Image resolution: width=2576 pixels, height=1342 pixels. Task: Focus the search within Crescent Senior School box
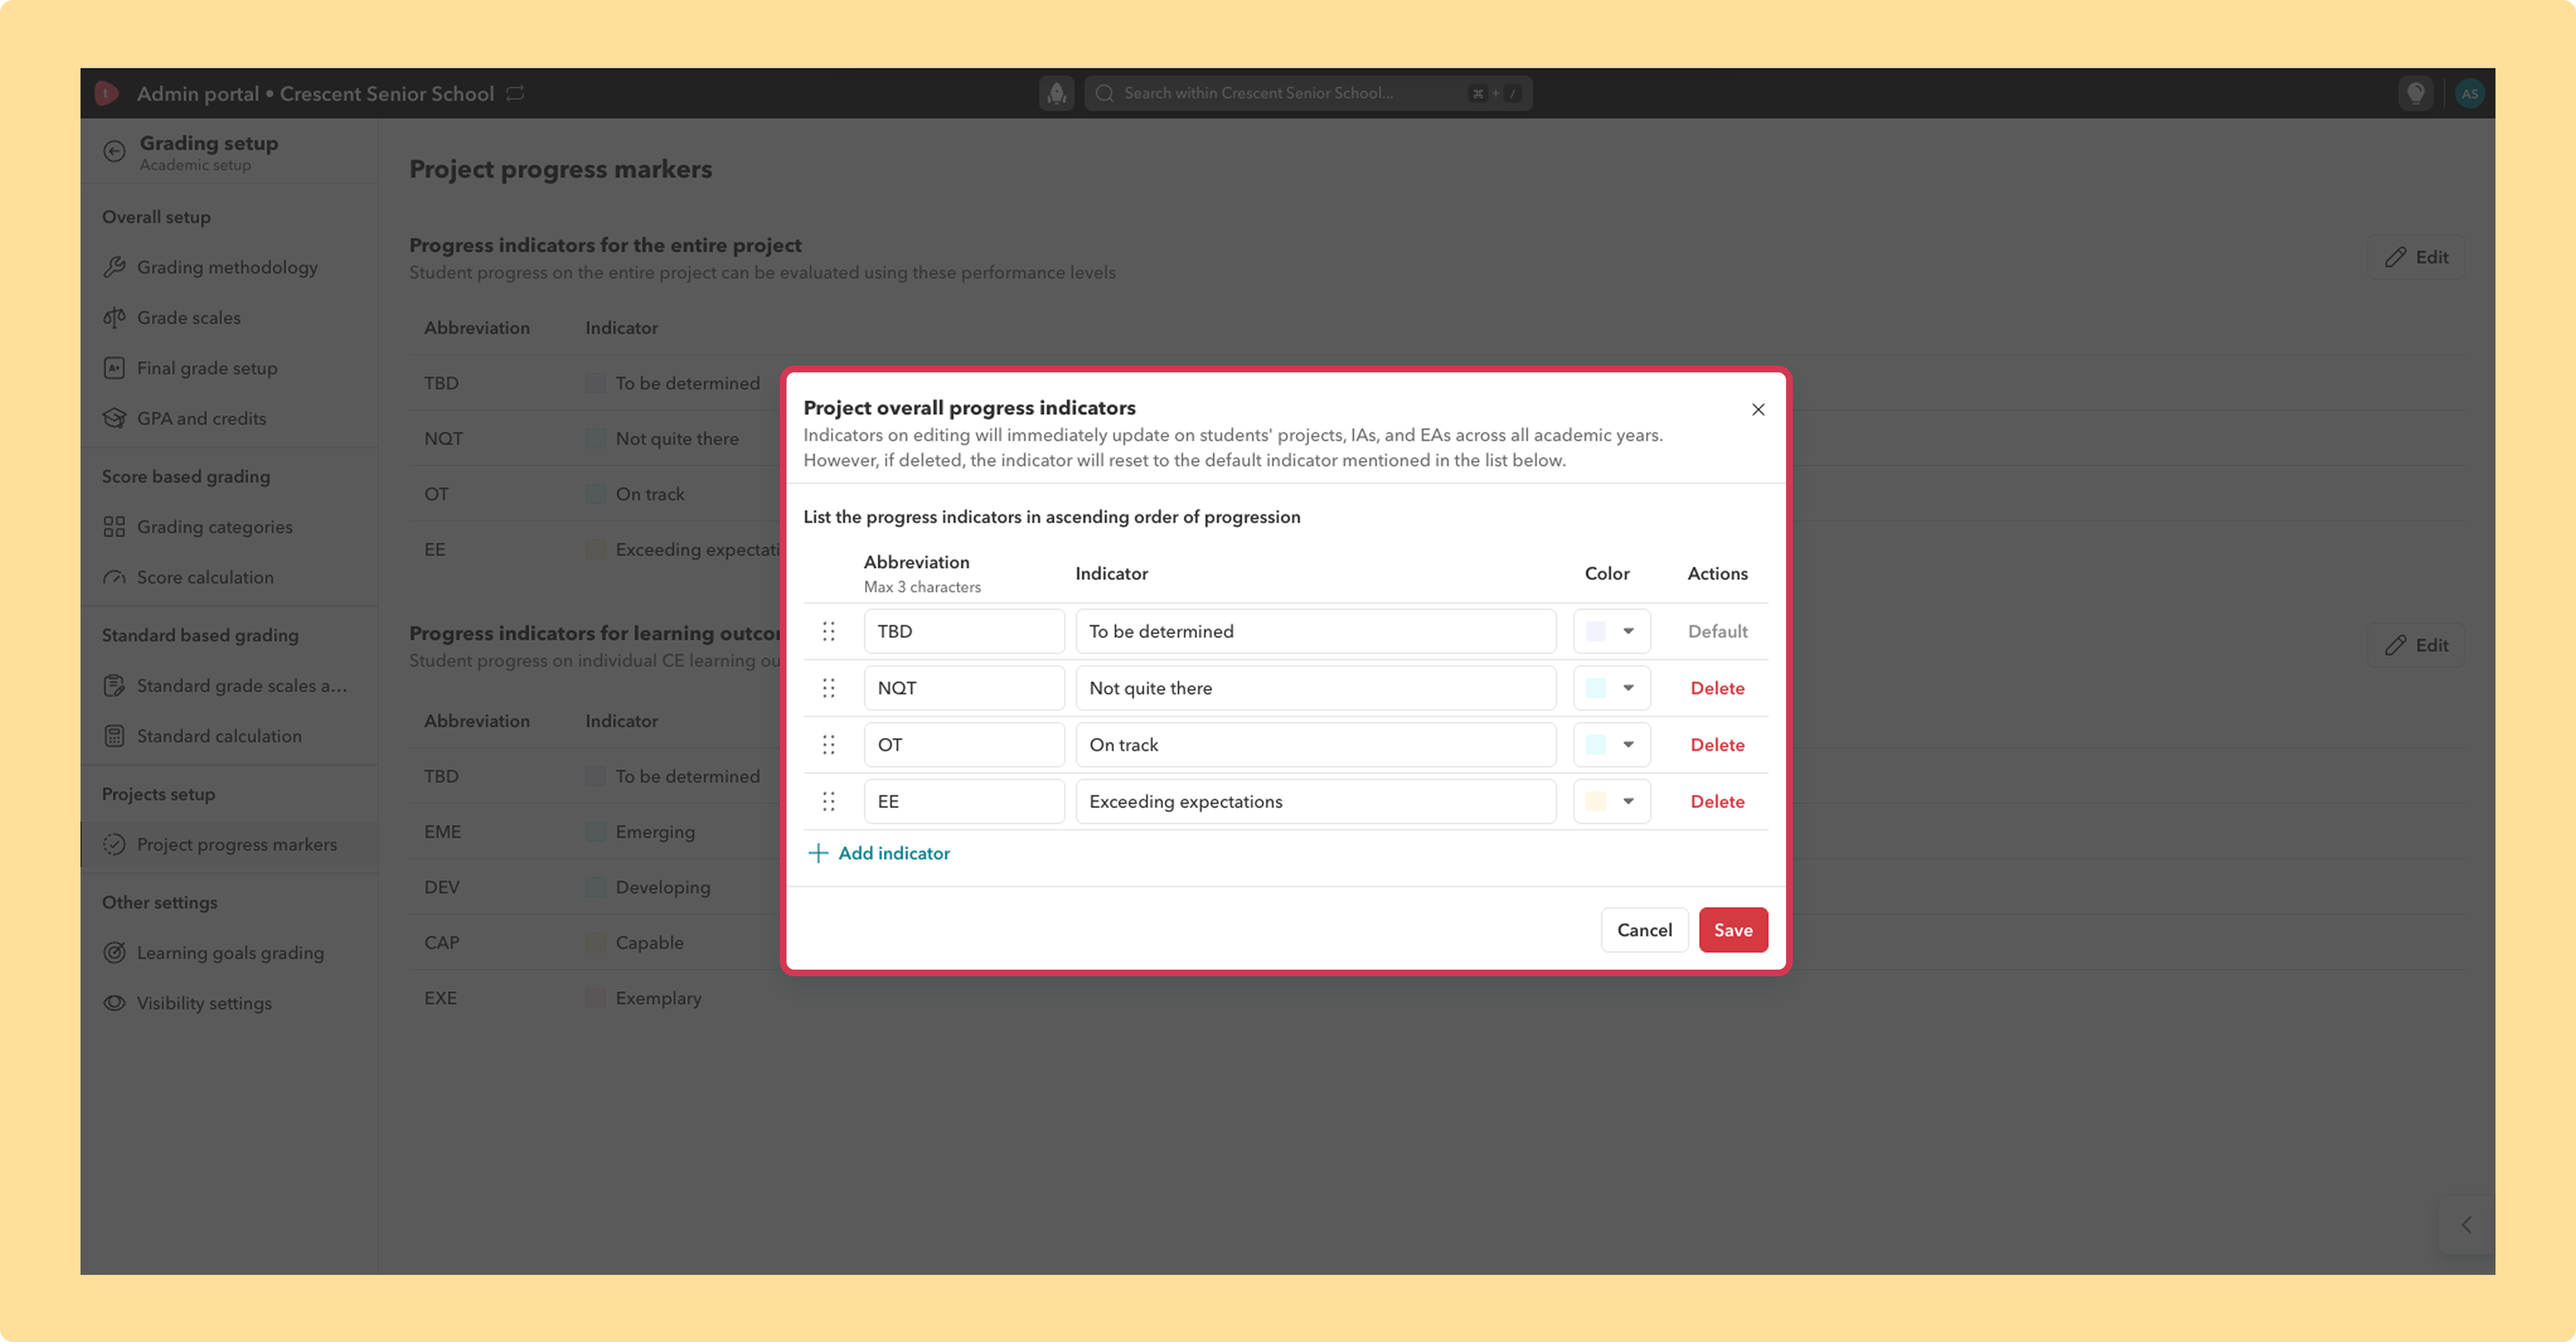click(x=1308, y=93)
